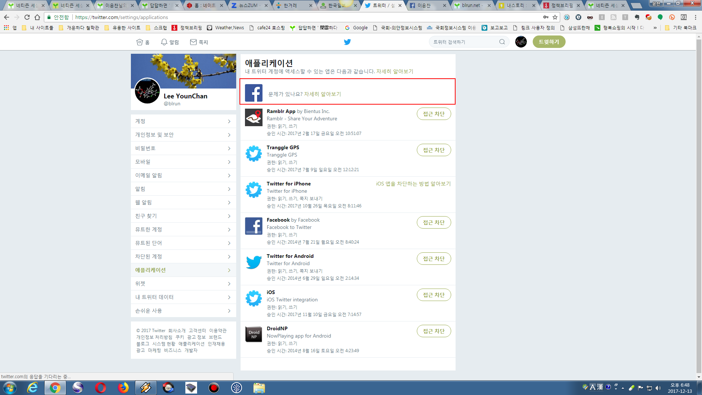The image size is (702, 395).
Task: Open the Lee YounChan profile name link
Action: click(185, 96)
